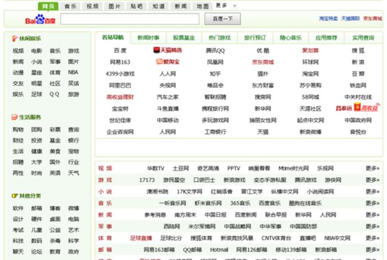The width and height of the screenshot is (387, 260).
Task: Select the 新闻 search tab
Action: [x=181, y=7]
